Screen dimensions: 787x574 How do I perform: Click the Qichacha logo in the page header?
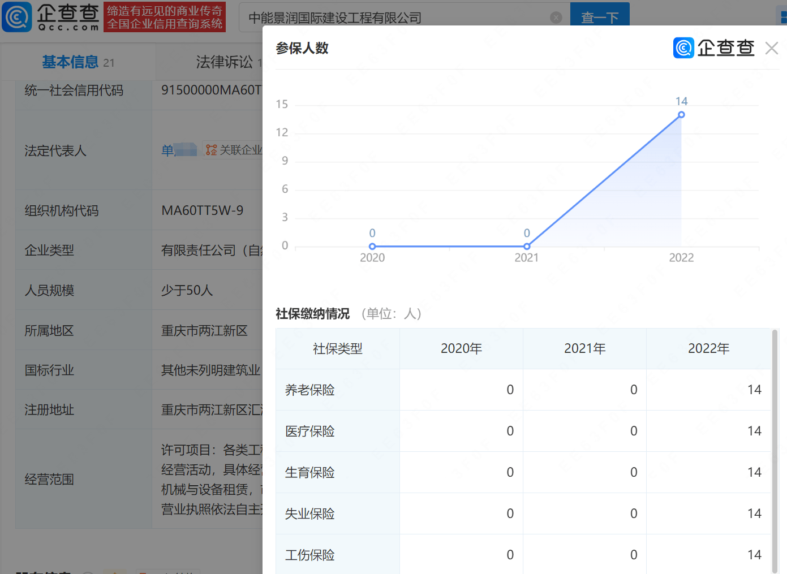click(x=51, y=17)
